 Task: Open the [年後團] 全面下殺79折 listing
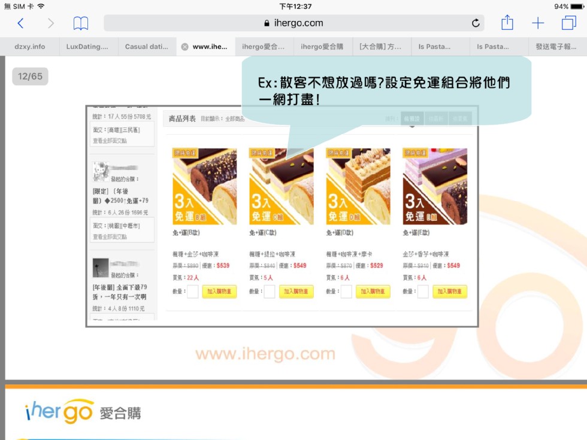[x=120, y=292]
